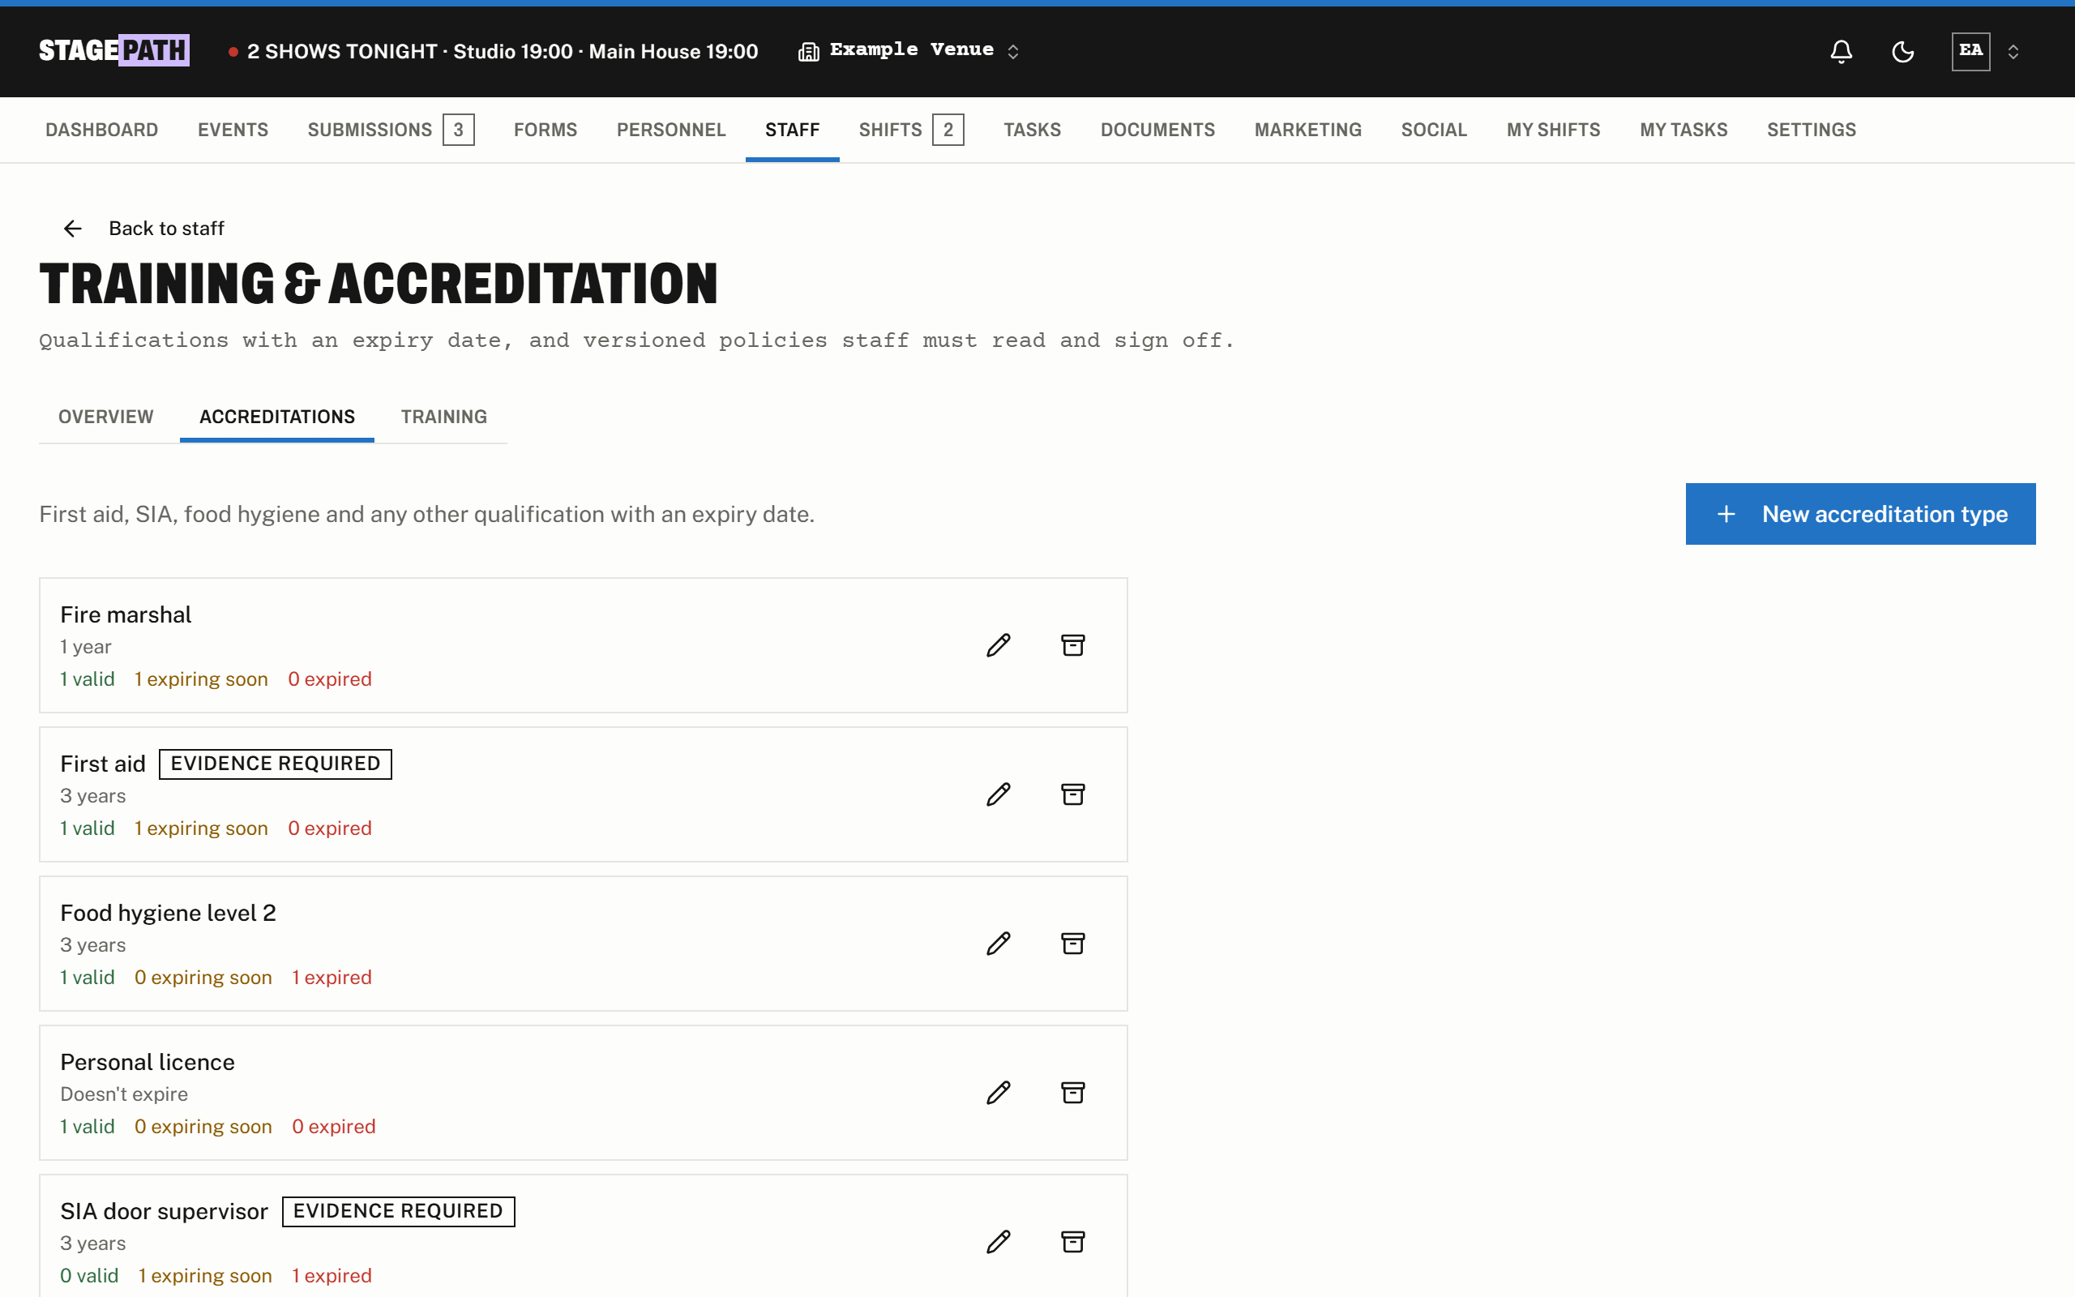2075x1297 pixels.
Task: Open My Shifts
Action: (x=1553, y=130)
